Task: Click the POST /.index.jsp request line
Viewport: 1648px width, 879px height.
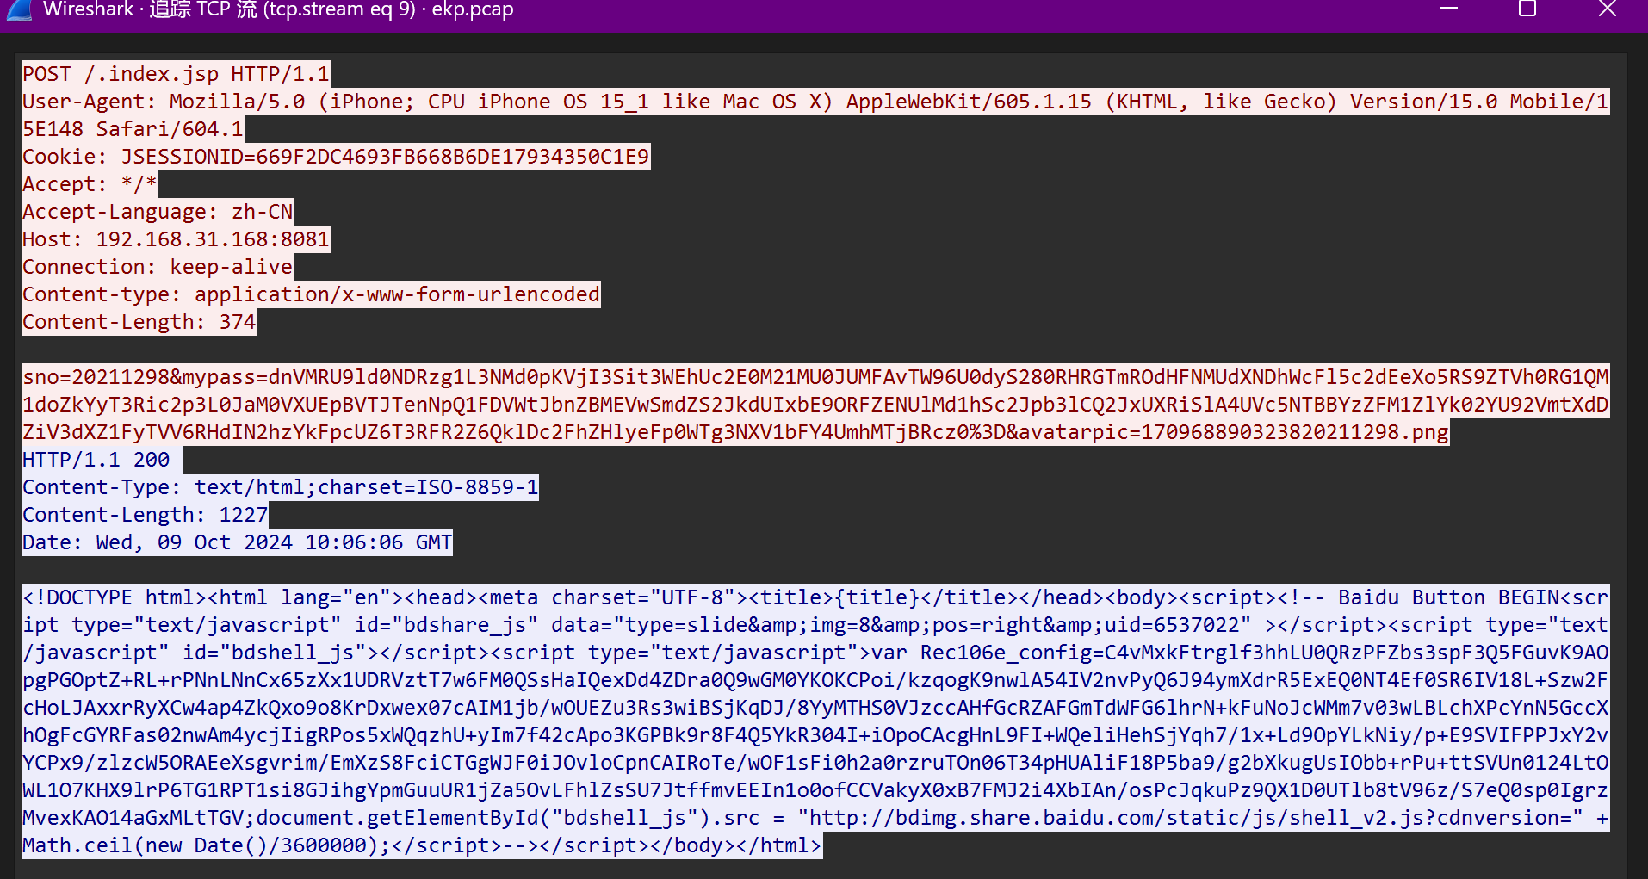Action: click(176, 74)
